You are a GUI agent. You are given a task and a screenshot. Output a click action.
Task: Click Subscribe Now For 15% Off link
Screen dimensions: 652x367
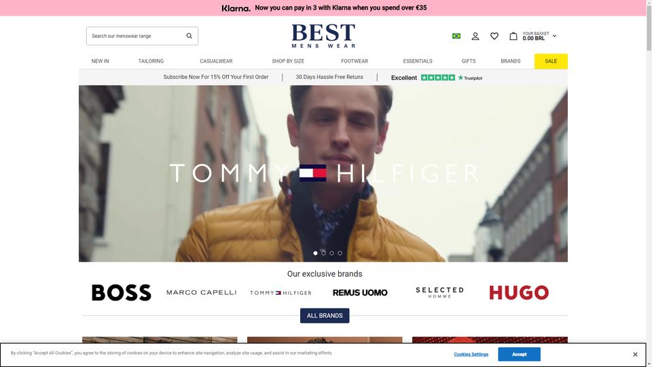pyautogui.click(x=216, y=77)
